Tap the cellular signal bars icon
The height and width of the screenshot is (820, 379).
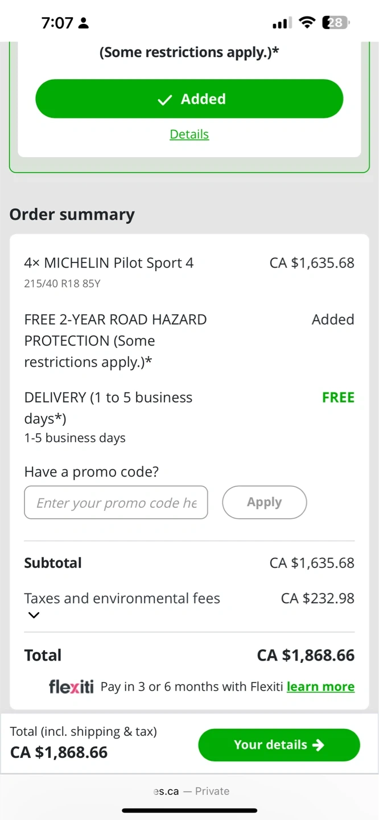pyautogui.click(x=281, y=23)
